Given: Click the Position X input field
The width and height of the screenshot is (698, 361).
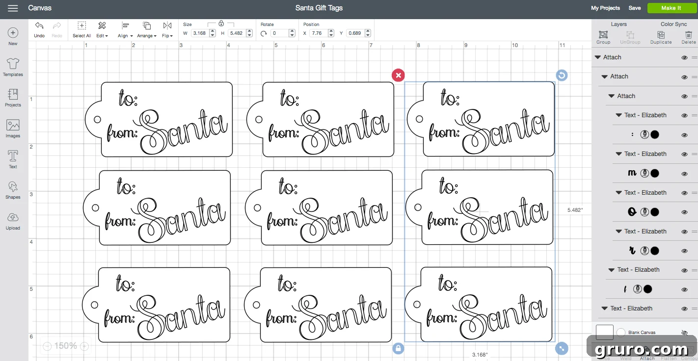Looking at the screenshot, I should click(319, 33).
